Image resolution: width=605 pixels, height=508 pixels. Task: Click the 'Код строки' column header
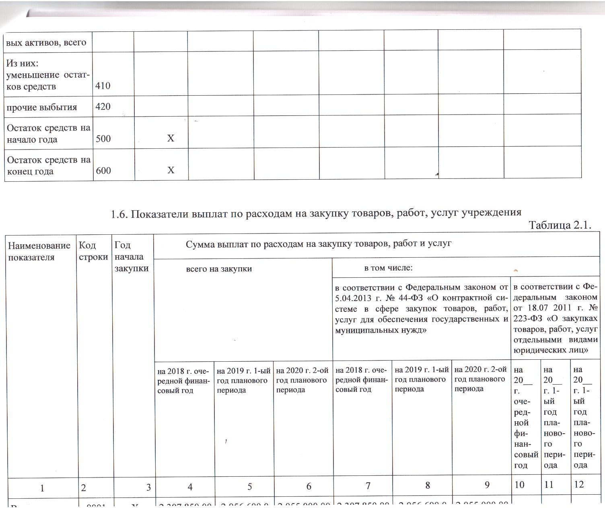tap(93, 251)
